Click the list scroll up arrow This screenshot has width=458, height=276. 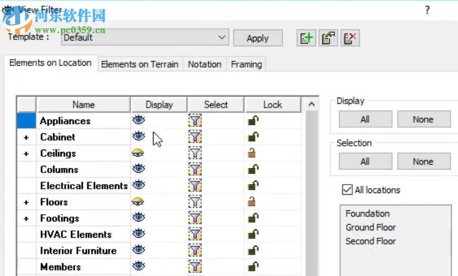[312, 104]
